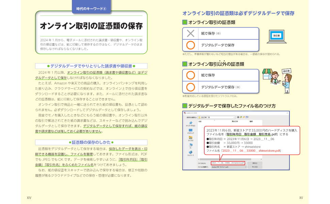
Task: Click the green square before オンライン取引の証憑類
Action: point(185,22)
